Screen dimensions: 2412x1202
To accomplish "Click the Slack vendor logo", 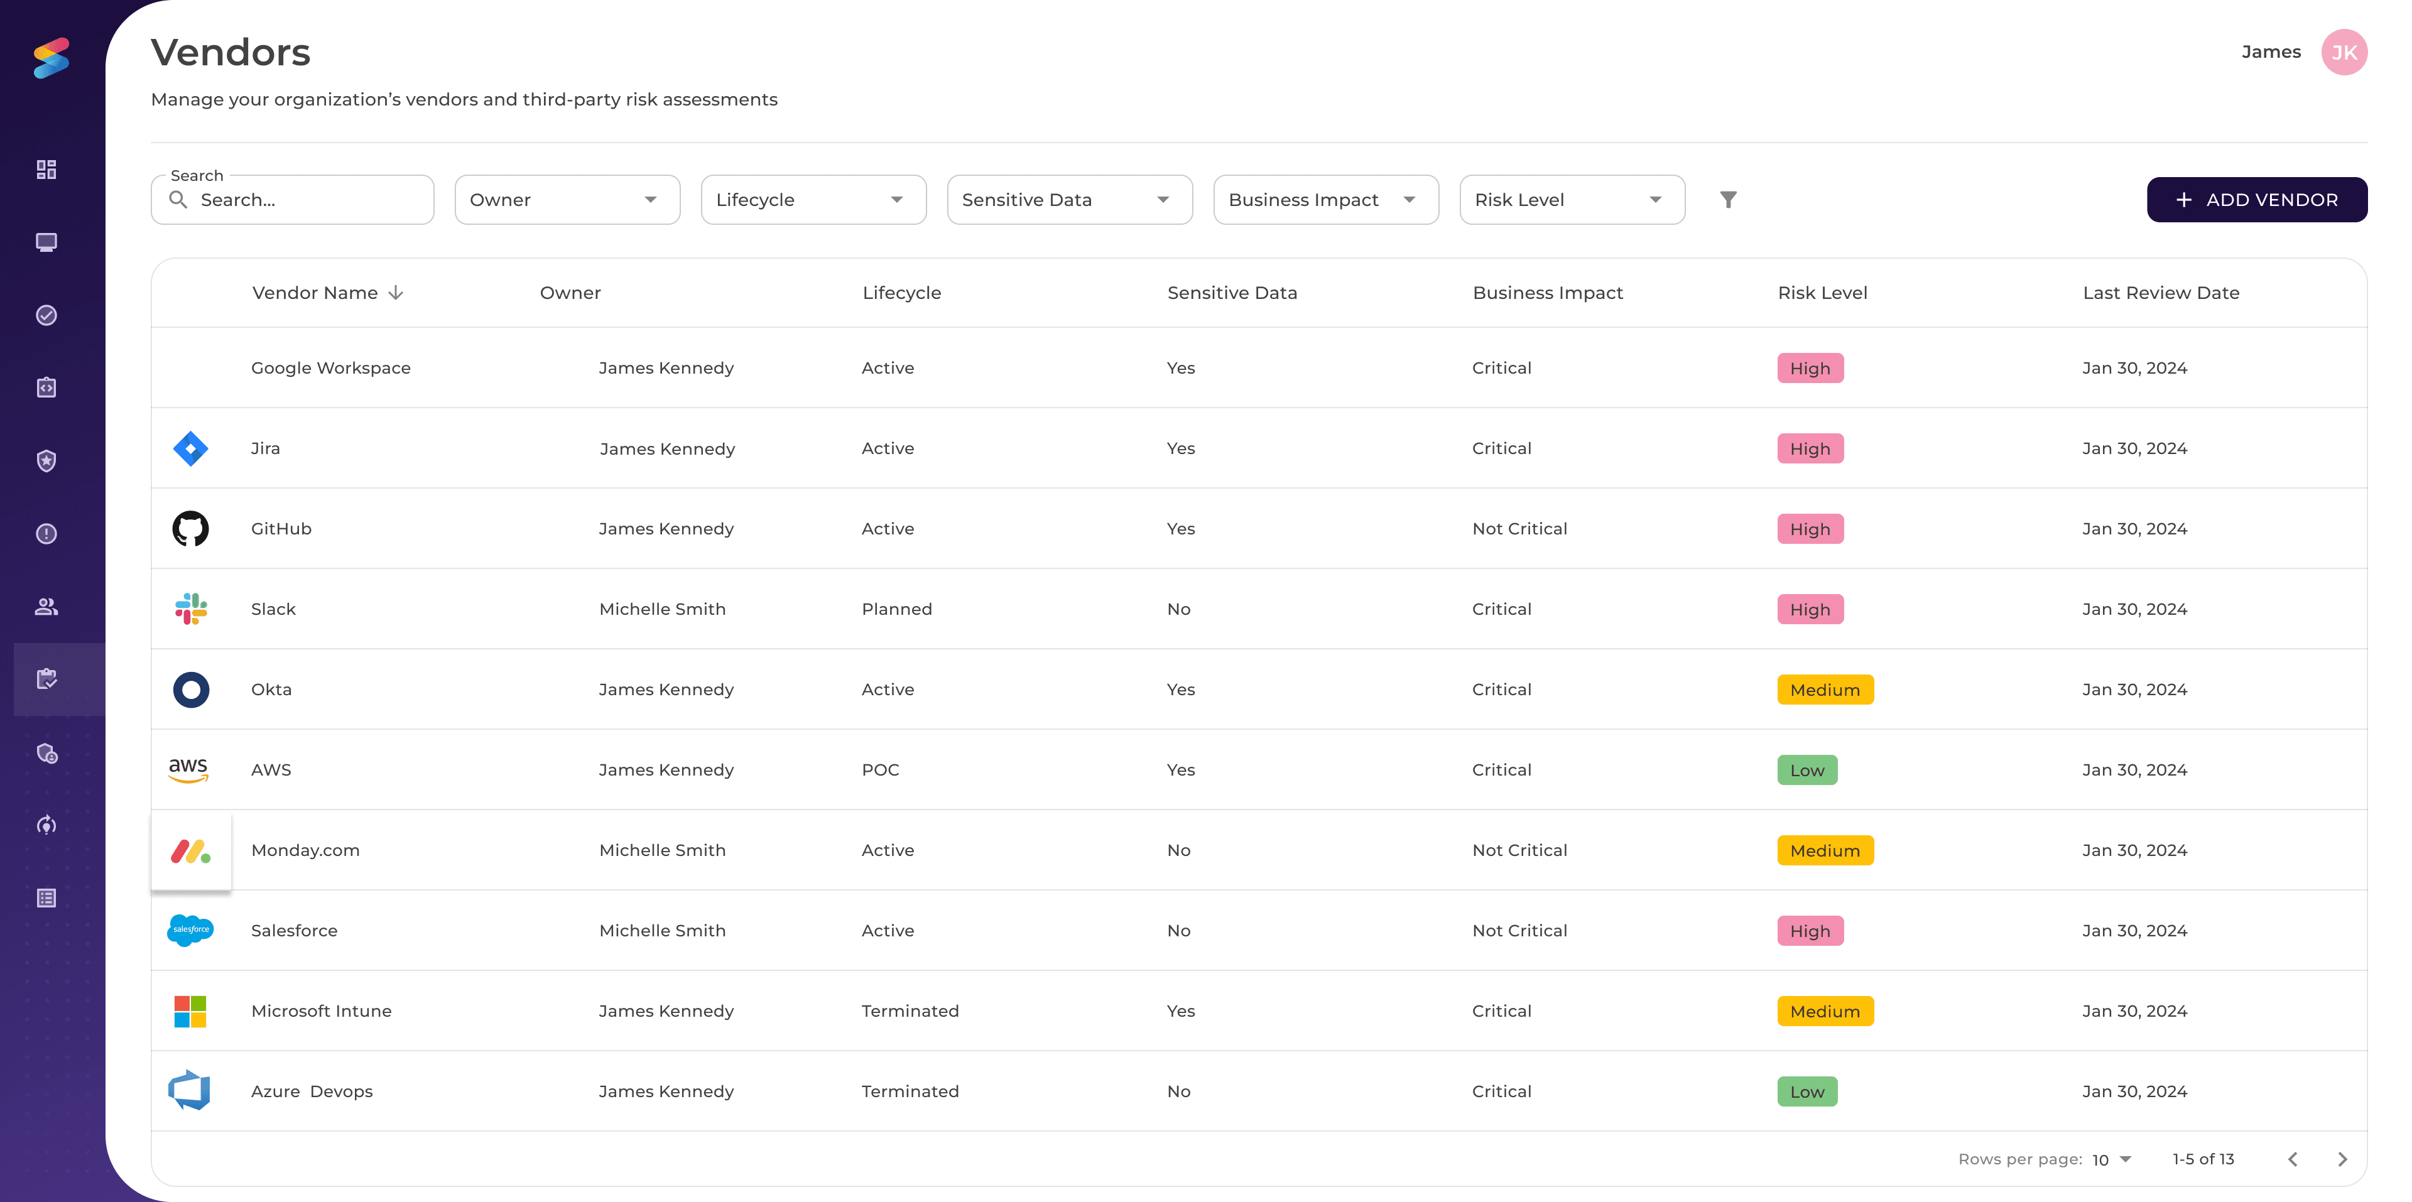I will point(191,609).
